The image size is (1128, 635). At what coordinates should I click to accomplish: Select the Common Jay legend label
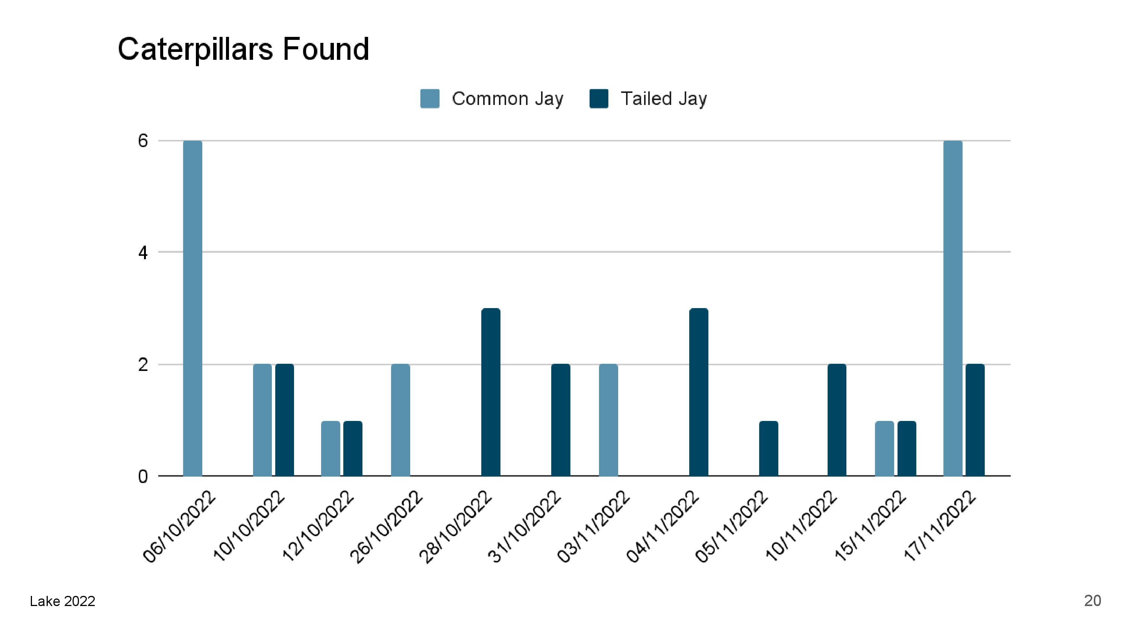(508, 99)
